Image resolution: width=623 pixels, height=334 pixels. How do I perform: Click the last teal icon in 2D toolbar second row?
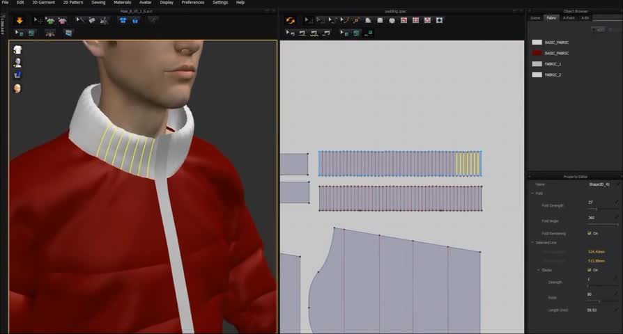(x=369, y=33)
